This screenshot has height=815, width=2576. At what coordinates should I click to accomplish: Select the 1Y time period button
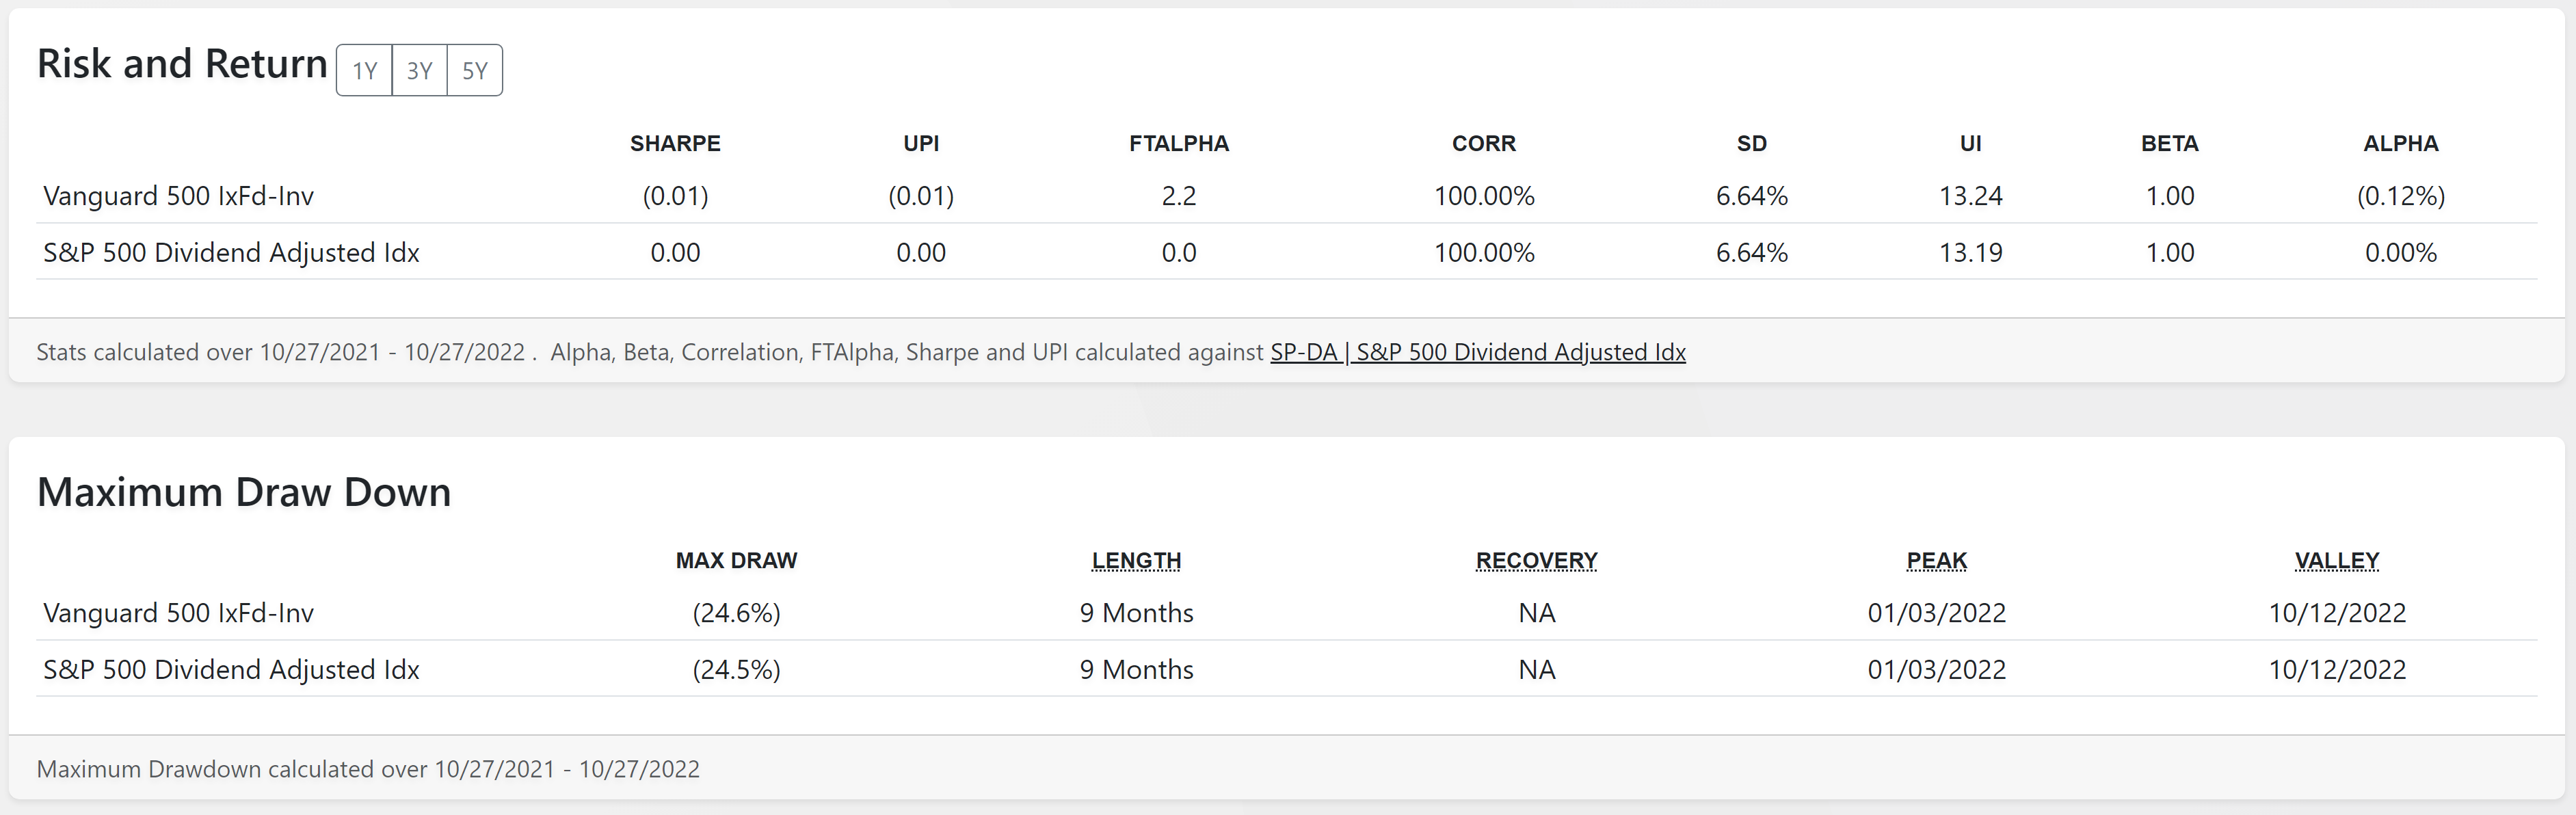click(x=364, y=71)
